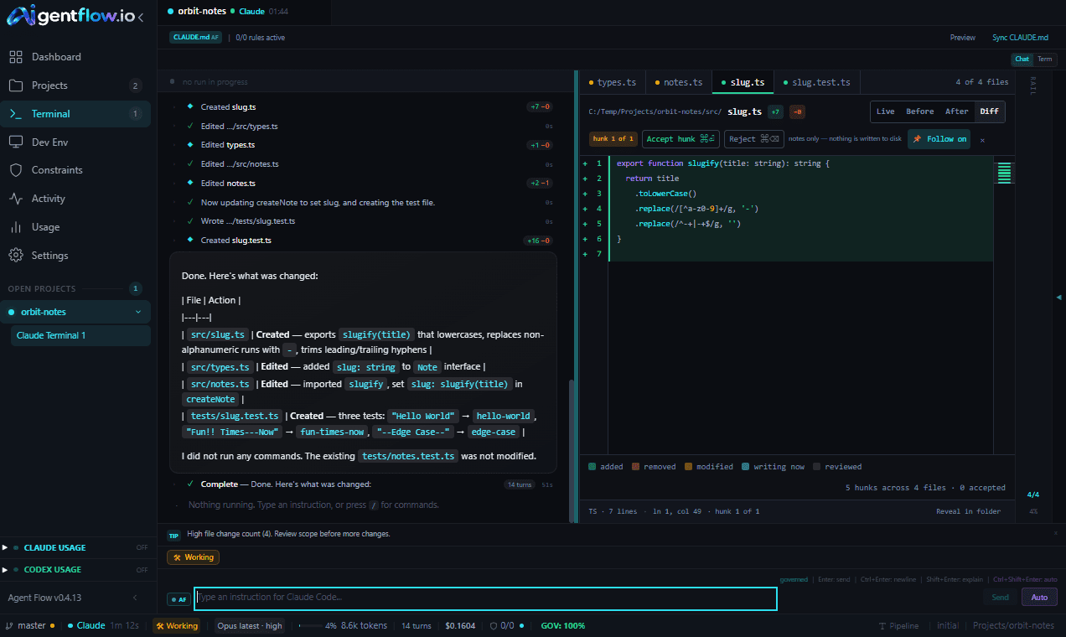This screenshot has height=637, width=1066.
Task: Select Claude Terminal 1 in sidebar
Action: [80, 335]
